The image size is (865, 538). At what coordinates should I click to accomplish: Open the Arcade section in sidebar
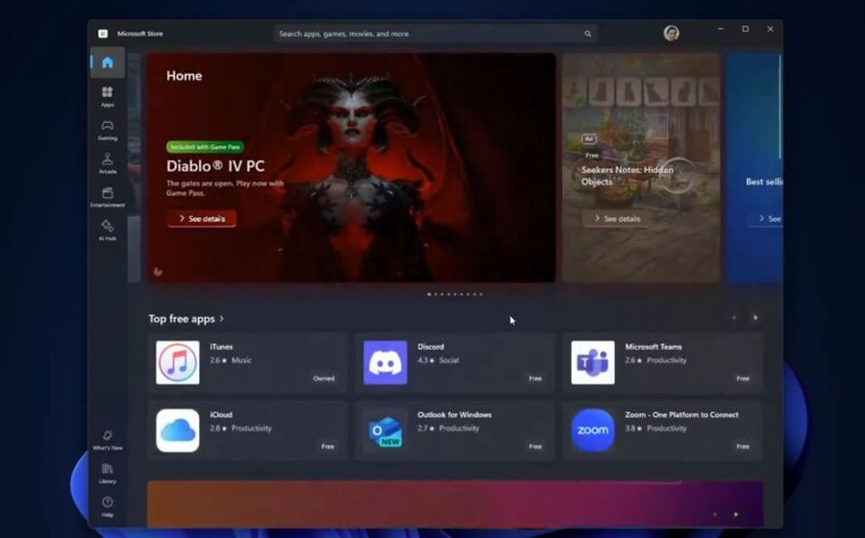point(108,163)
